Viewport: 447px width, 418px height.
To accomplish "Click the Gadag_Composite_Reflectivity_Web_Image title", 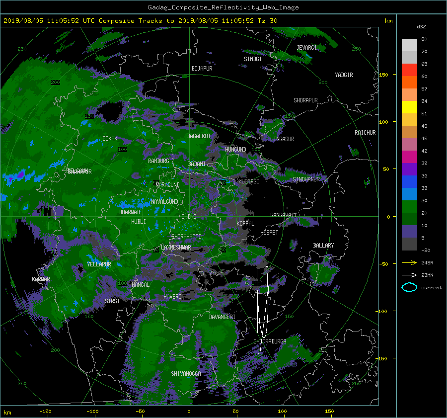I will click(x=223, y=7).
